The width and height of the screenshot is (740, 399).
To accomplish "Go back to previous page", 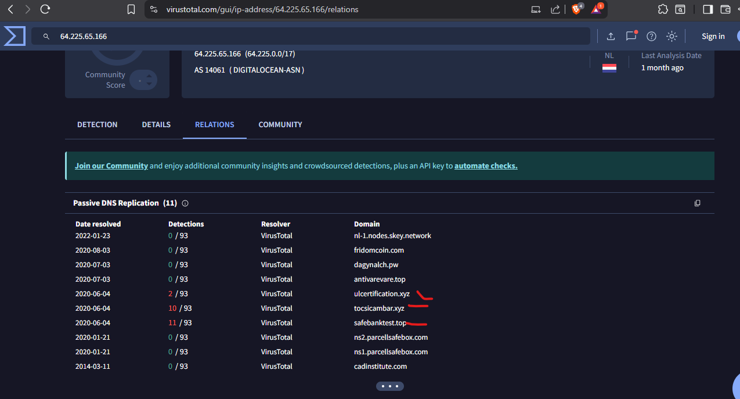I will pyautogui.click(x=11, y=9).
